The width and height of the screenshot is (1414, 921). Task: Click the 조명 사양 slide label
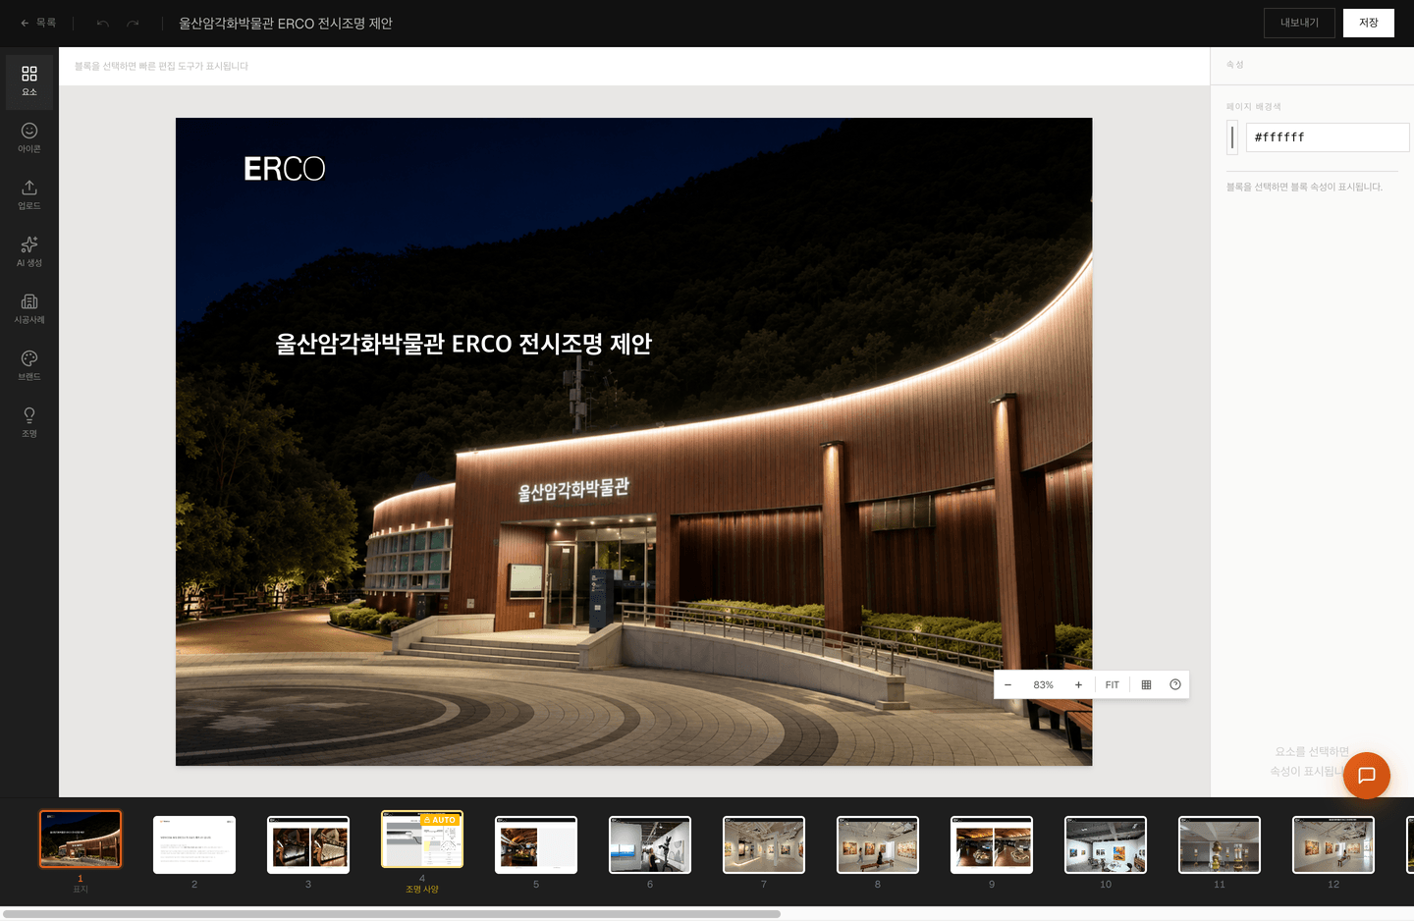(422, 890)
